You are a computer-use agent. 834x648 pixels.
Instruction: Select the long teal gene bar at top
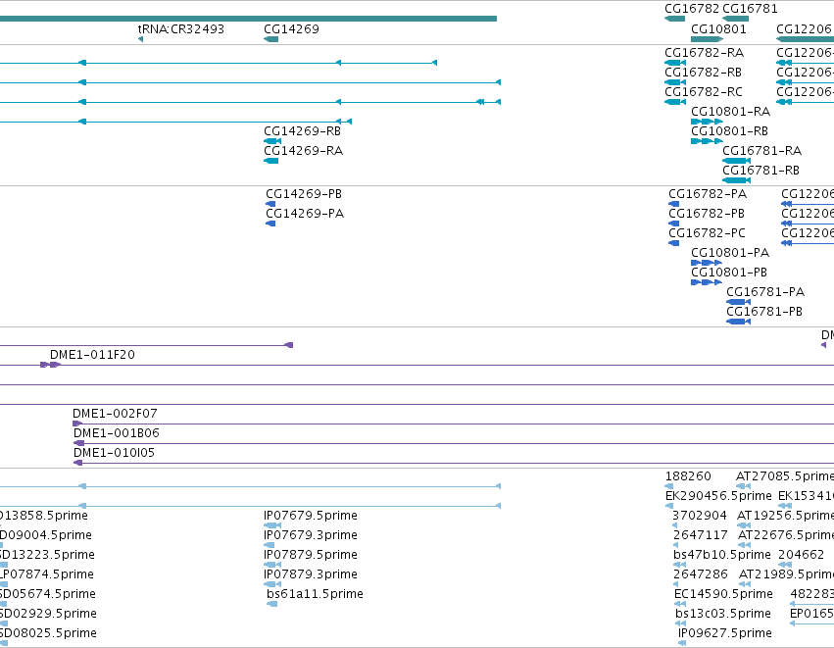248,19
